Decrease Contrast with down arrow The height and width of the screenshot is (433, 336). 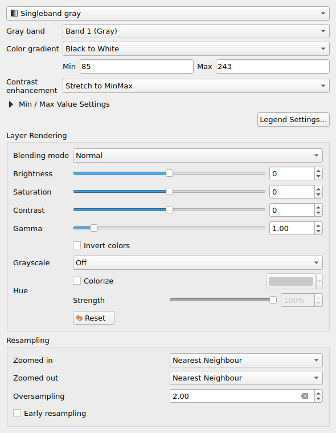(x=318, y=213)
